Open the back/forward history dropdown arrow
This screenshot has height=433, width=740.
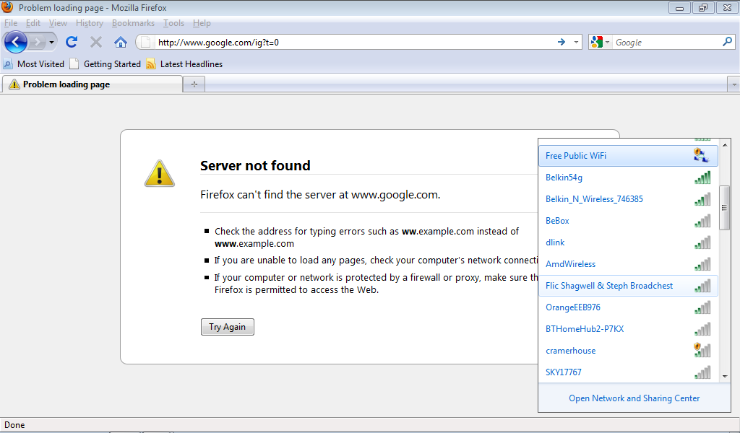click(51, 43)
